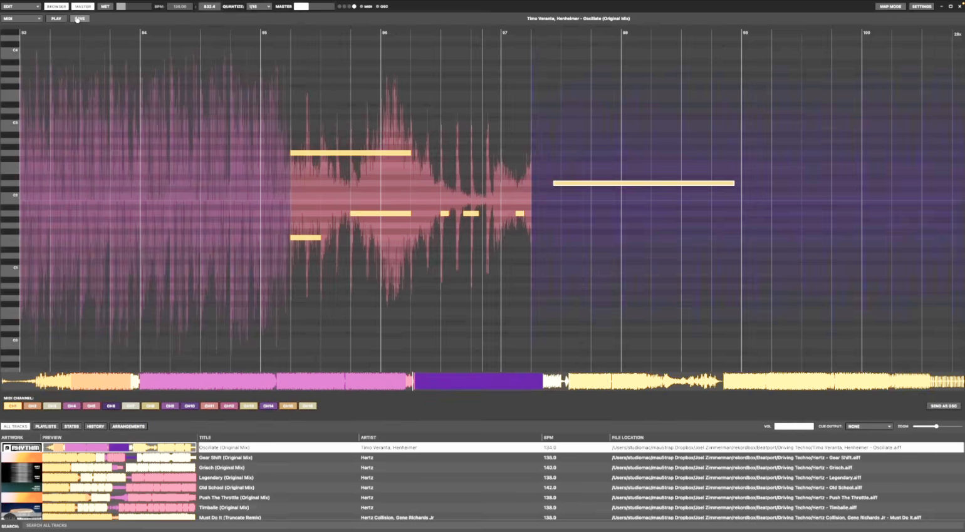
Task: Open the EDIT mode dropdown
Action: (21, 6)
